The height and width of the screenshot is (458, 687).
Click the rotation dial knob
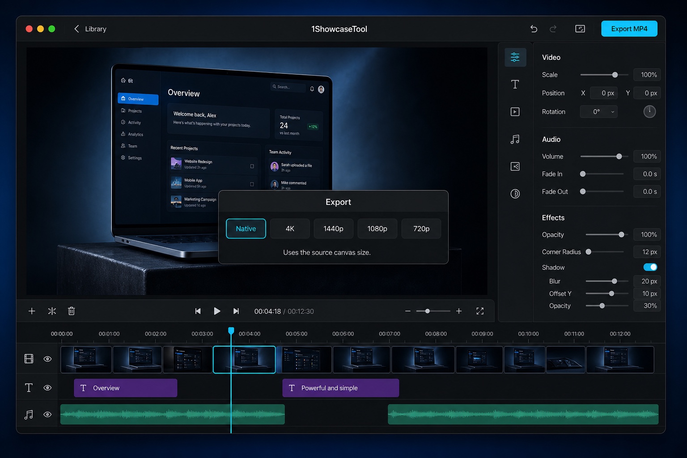click(649, 111)
